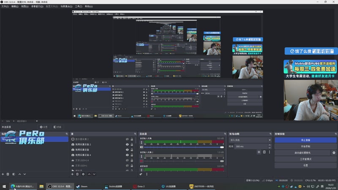338x190 pixels.
Task: Open options dots for 音频输入采集 channel
Action: pos(142,143)
